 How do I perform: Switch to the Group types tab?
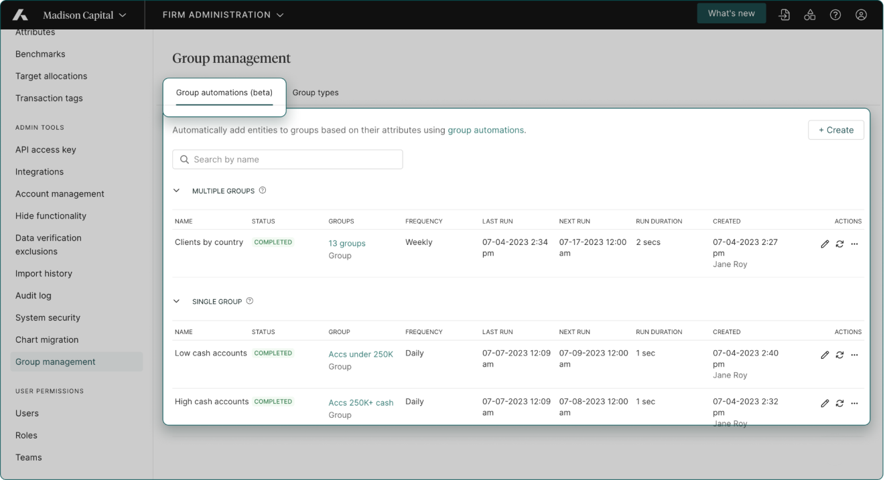[316, 92]
